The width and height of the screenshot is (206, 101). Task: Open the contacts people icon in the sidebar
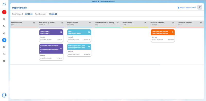pyautogui.click(x=4, y=33)
